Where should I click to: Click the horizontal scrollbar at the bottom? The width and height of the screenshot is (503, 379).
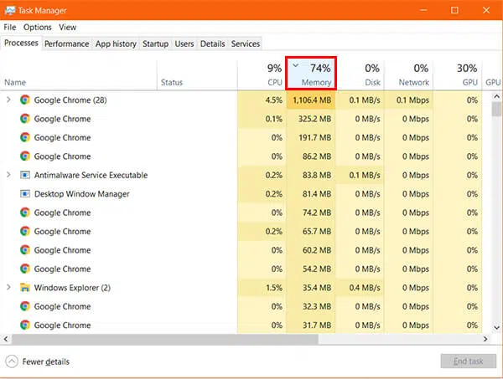(x=243, y=339)
